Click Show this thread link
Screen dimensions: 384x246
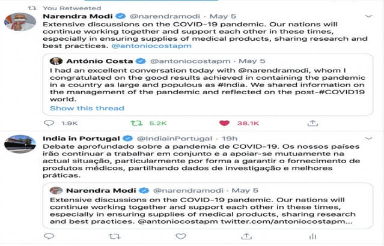tap(87, 108)
